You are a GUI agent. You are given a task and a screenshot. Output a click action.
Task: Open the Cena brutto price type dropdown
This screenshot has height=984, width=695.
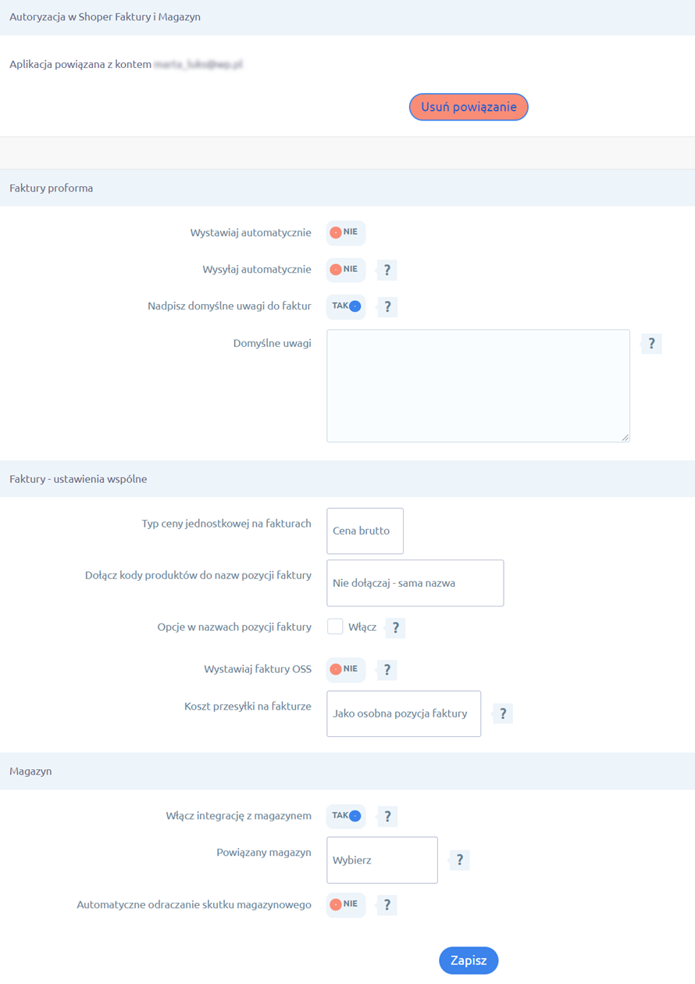(x=365, y=531)
